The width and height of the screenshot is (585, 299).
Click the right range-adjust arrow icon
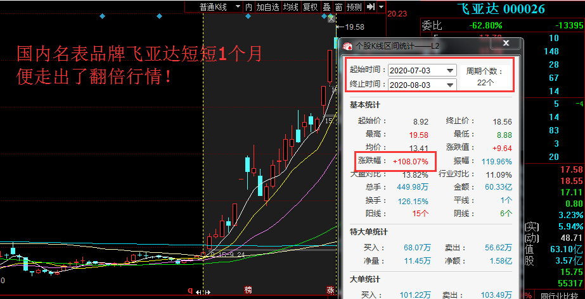point(207,292)
